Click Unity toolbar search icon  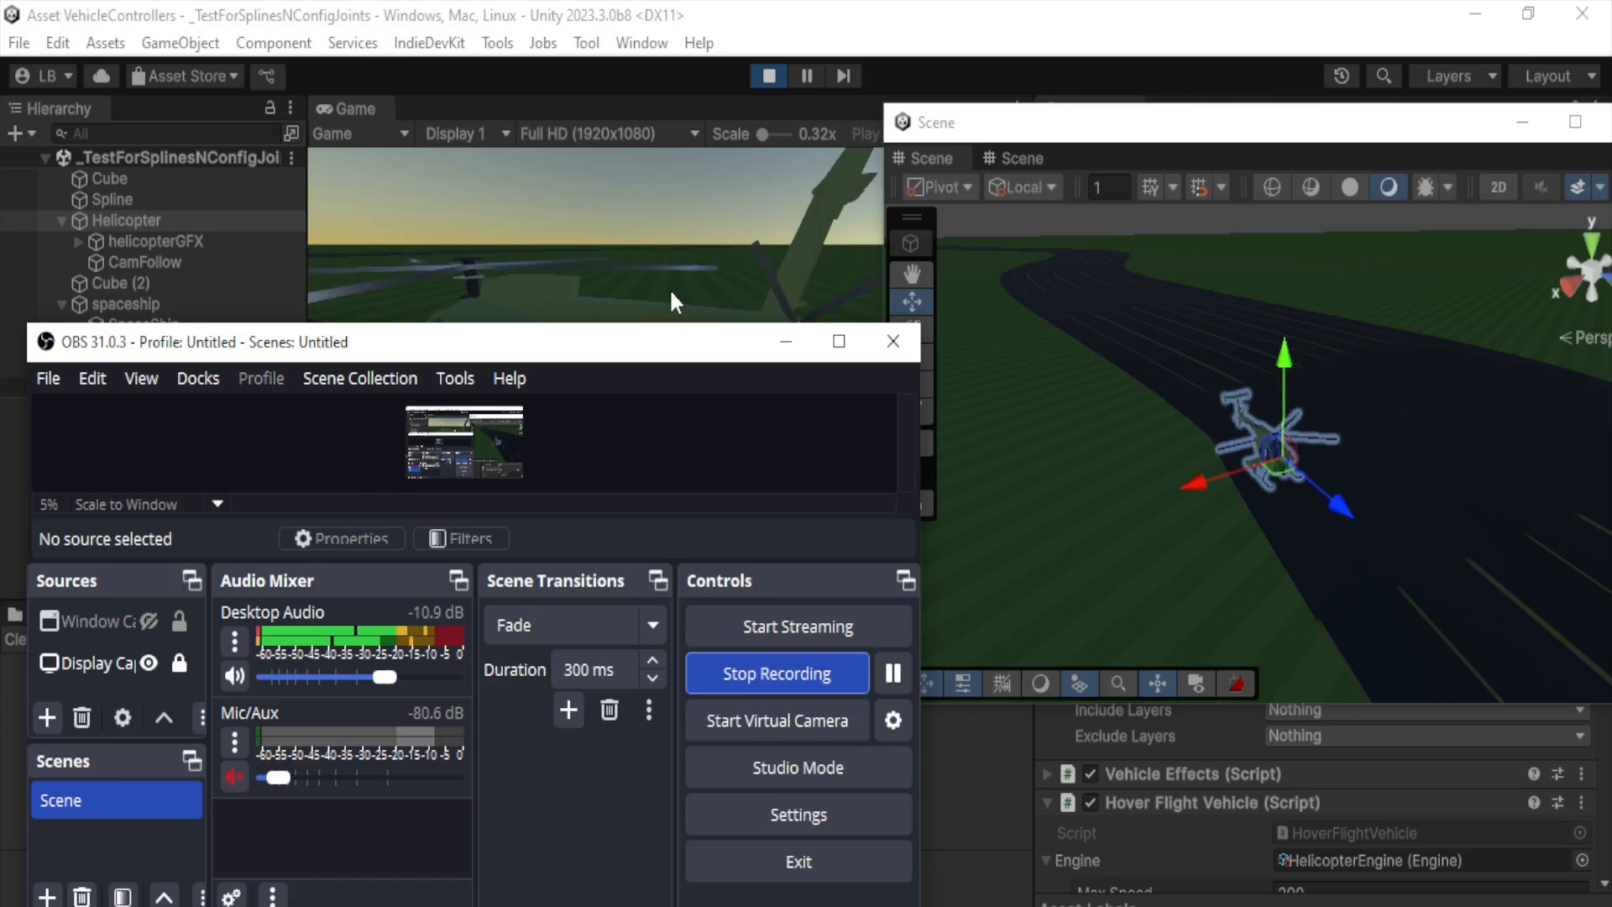coord(1384,76)
